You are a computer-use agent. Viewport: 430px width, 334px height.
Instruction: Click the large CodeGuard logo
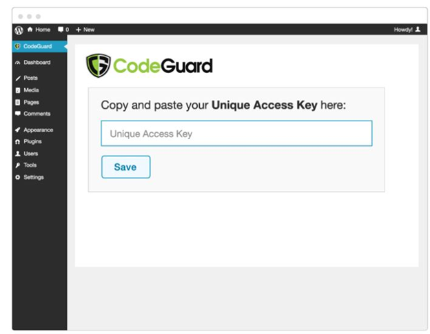point(150,65)
